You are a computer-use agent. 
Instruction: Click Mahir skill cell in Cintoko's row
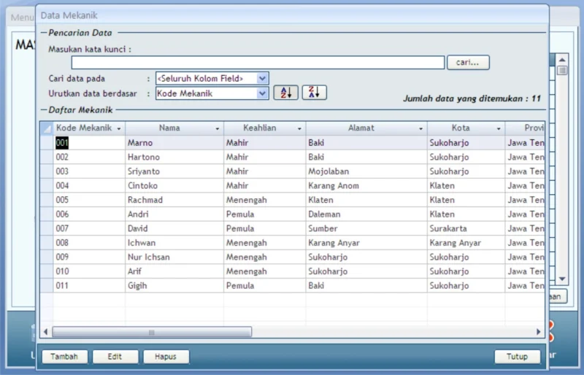click(x=265, y=185)
